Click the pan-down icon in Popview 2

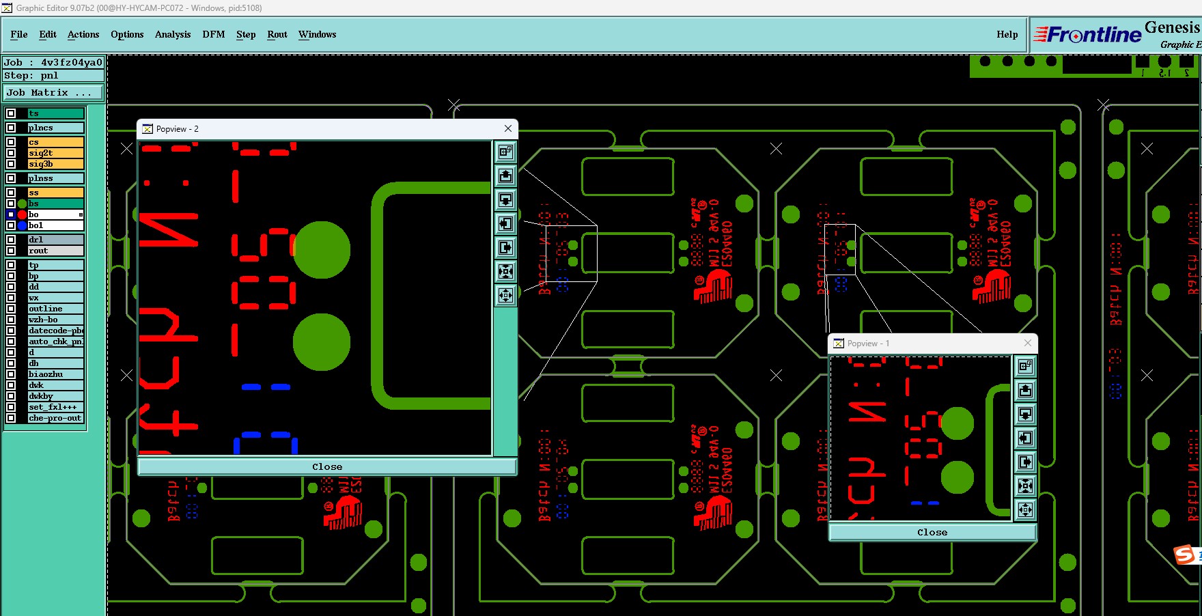pyautogui.click(x=505, y=199)
